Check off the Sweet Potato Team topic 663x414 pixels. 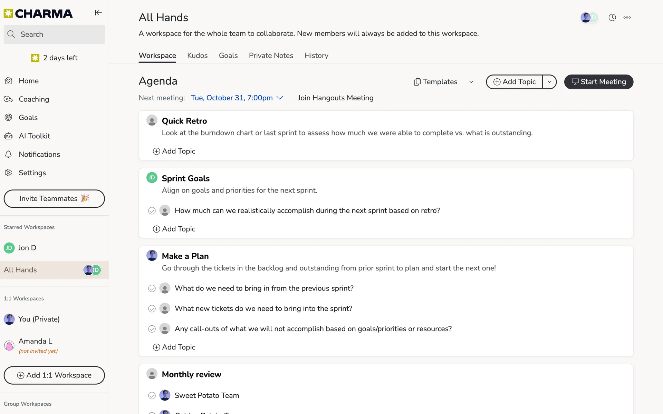point(152,396)
